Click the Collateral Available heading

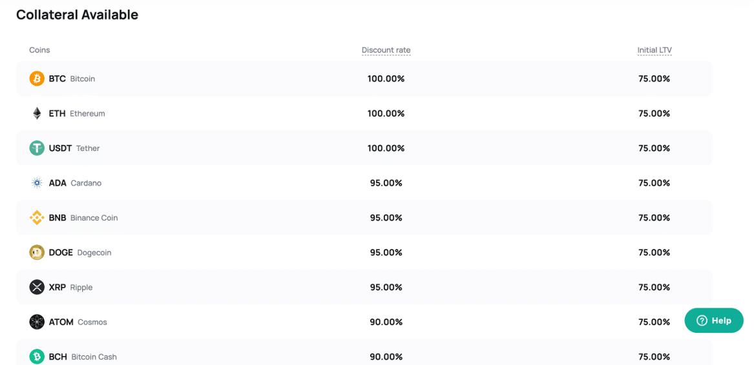point(78,15)
